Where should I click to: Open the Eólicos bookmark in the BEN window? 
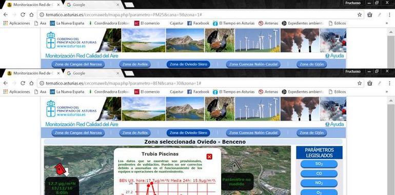[338, 92]
